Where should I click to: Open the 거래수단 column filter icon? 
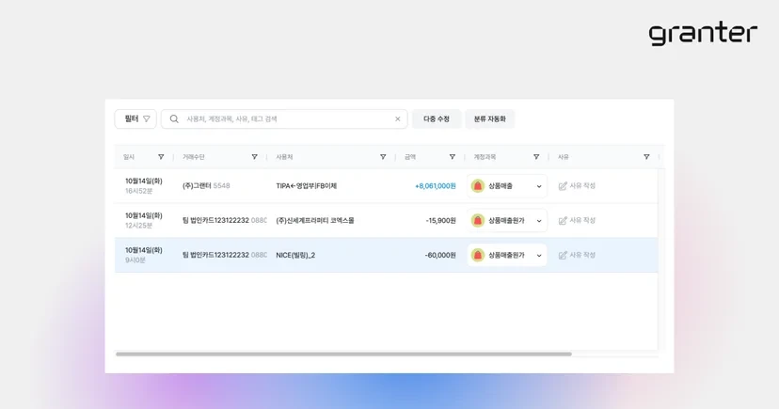click(254, 157)
